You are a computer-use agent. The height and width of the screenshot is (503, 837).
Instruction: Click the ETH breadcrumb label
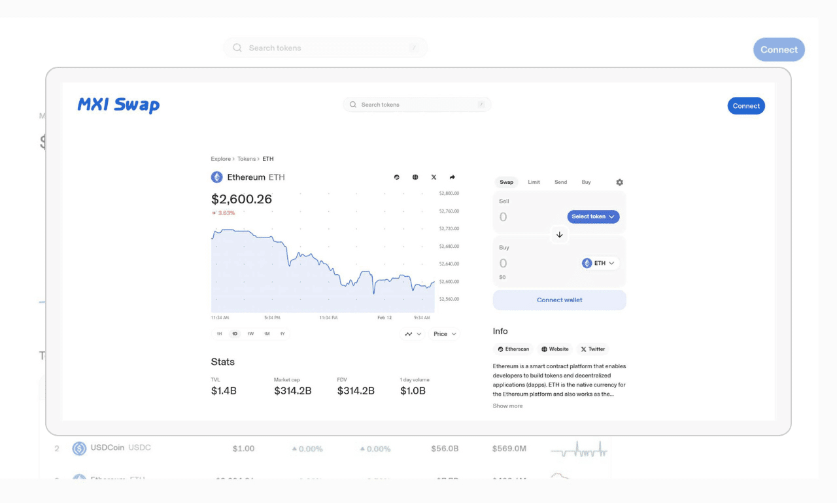[x=268, y=159]
